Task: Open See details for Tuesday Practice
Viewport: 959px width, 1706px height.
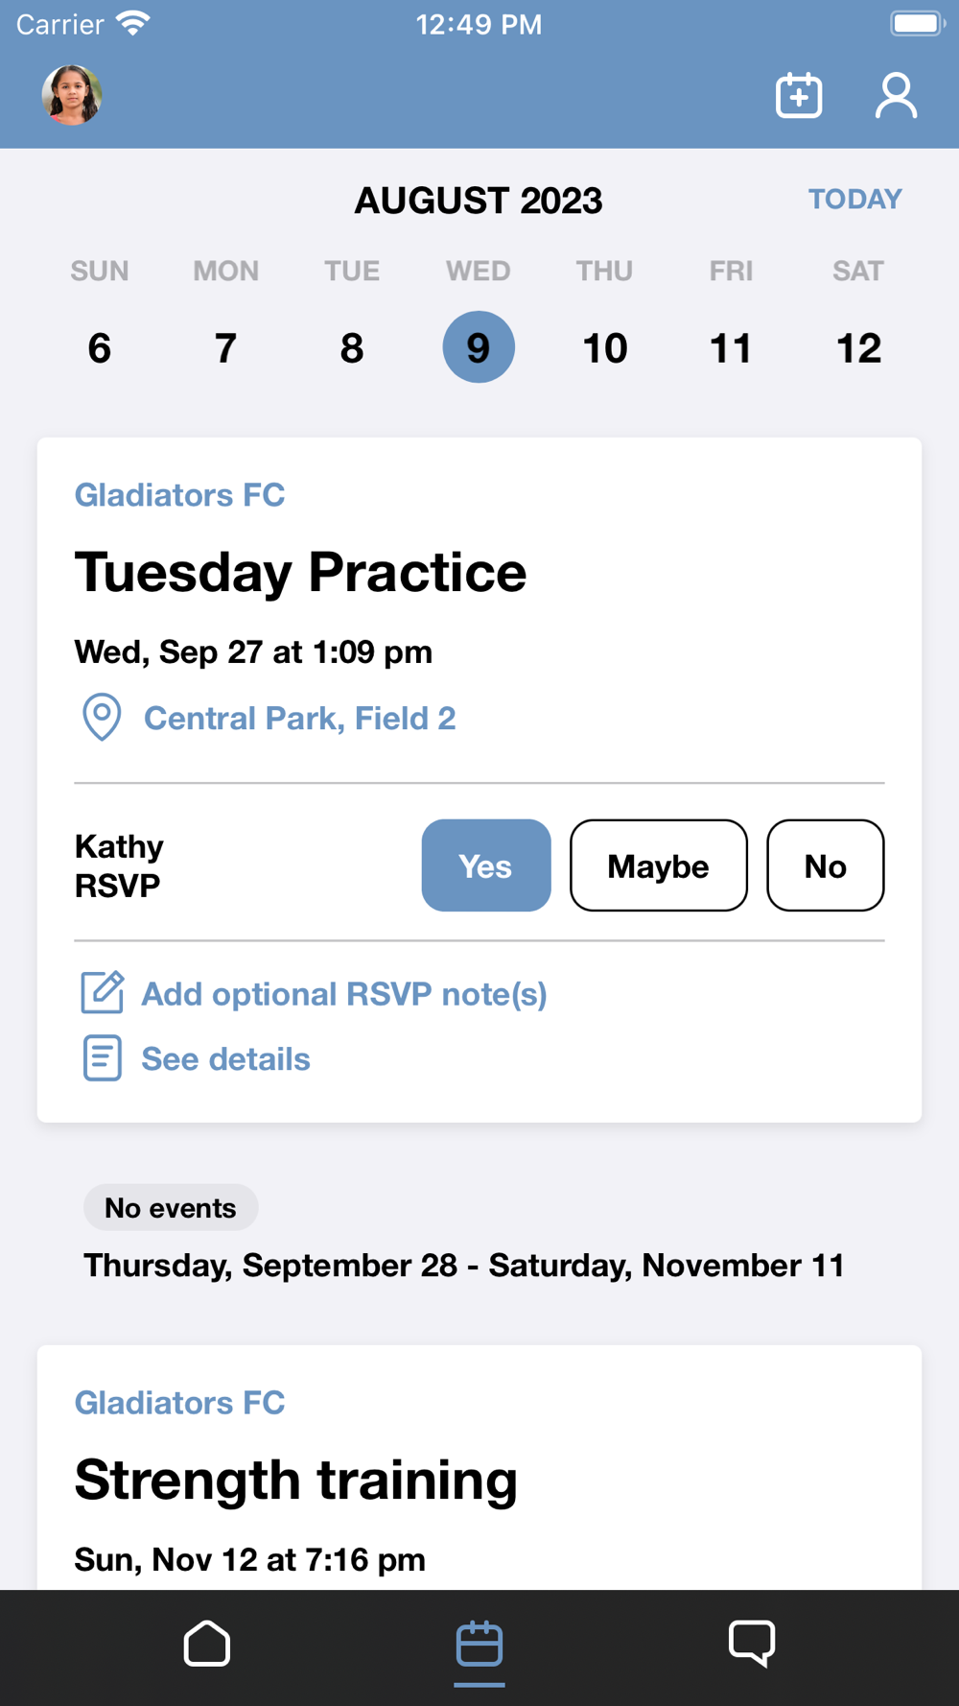Action: click(226, 1059)
